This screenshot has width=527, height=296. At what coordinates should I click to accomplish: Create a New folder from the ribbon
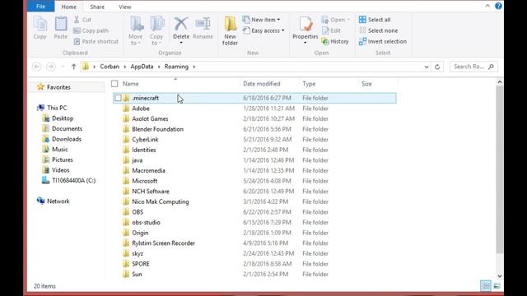(x=230, y=30)
